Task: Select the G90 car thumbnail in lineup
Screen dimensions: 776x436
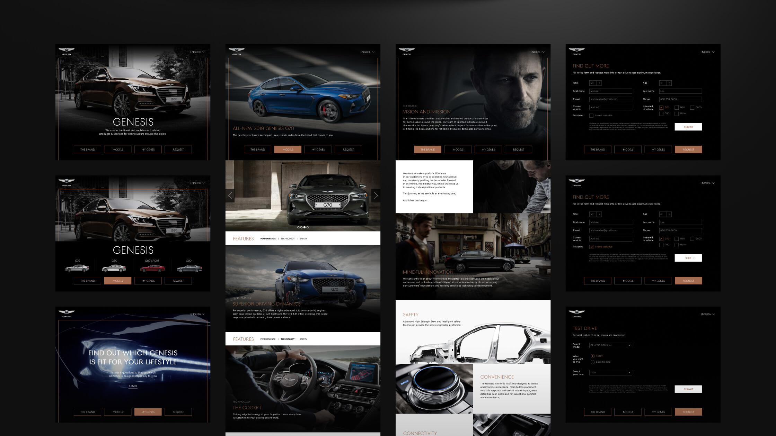Action: (x=189, y=268)
